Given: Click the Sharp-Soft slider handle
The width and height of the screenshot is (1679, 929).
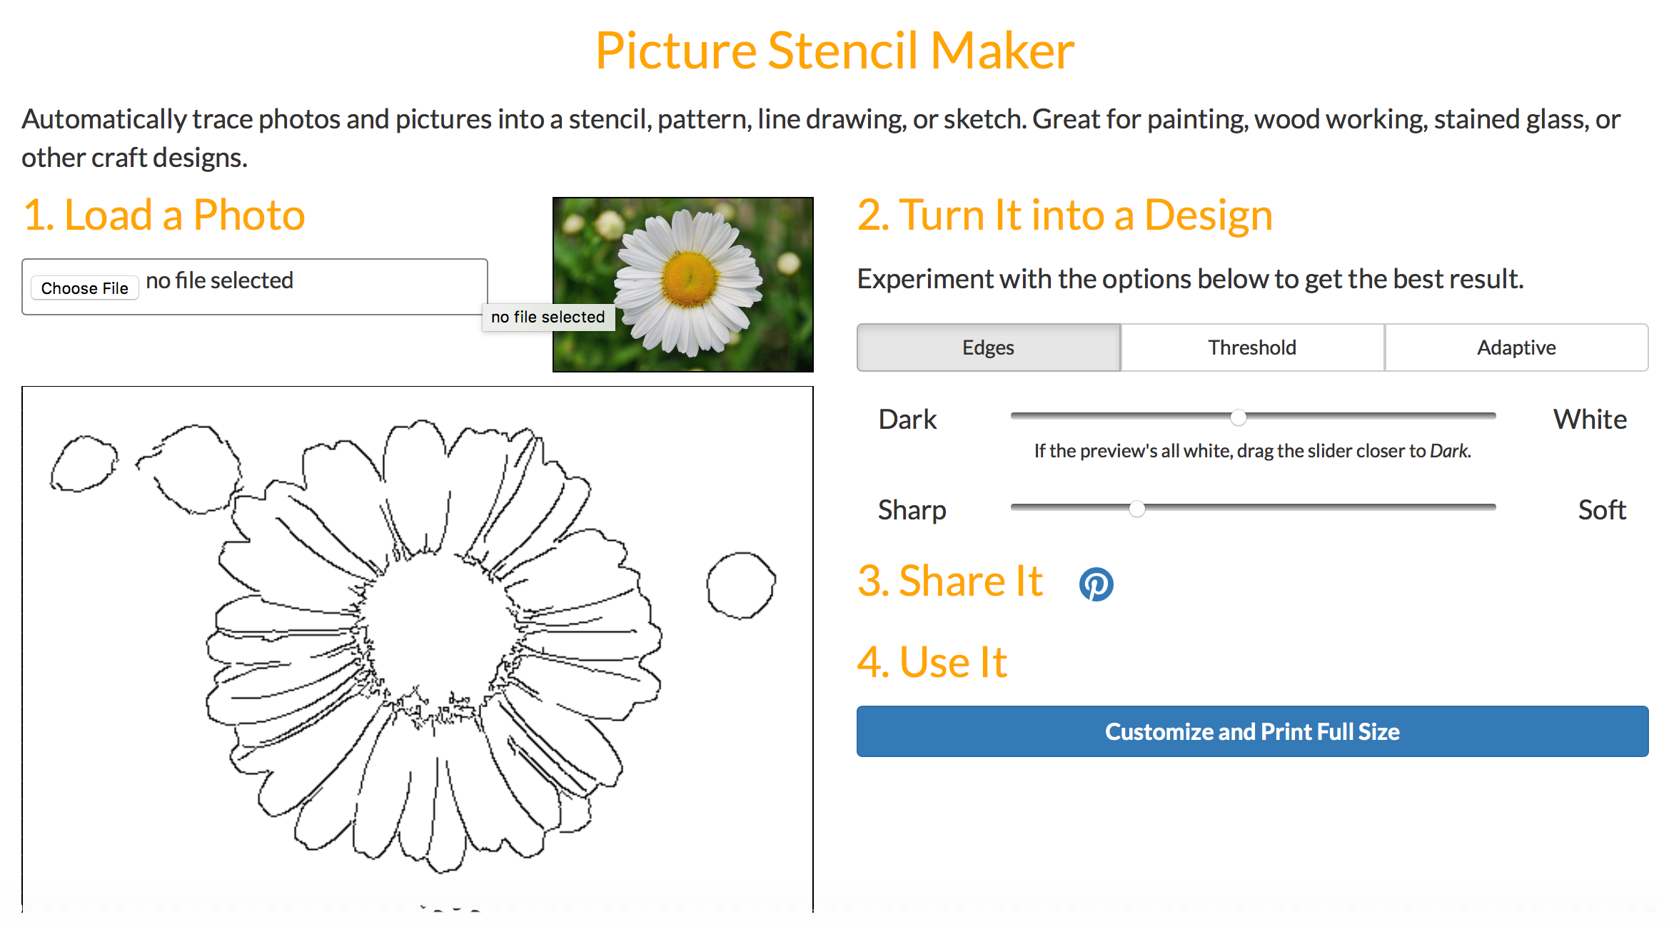Looking at the screenshot, I should click(1136, 508).
